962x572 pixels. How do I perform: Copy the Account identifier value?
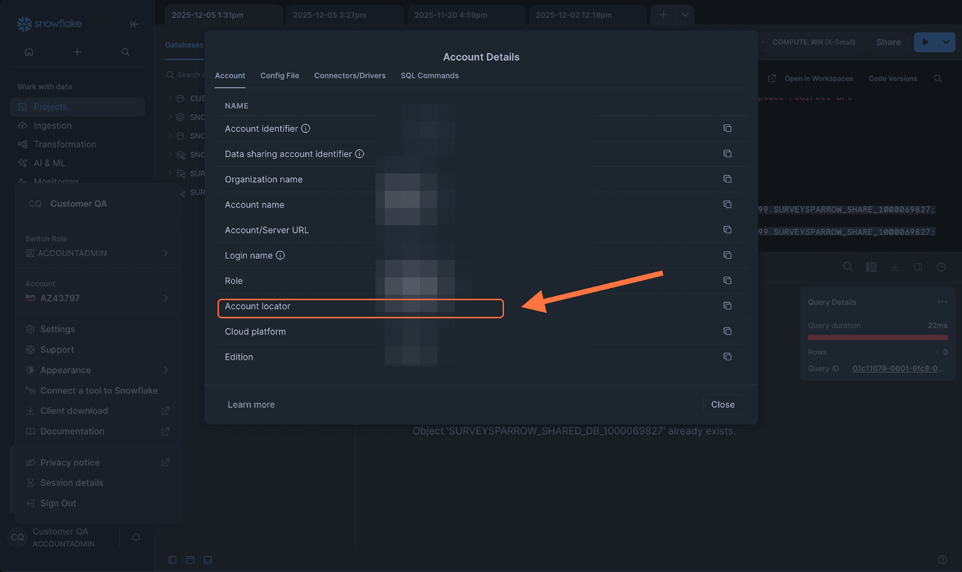coord(727,129)
